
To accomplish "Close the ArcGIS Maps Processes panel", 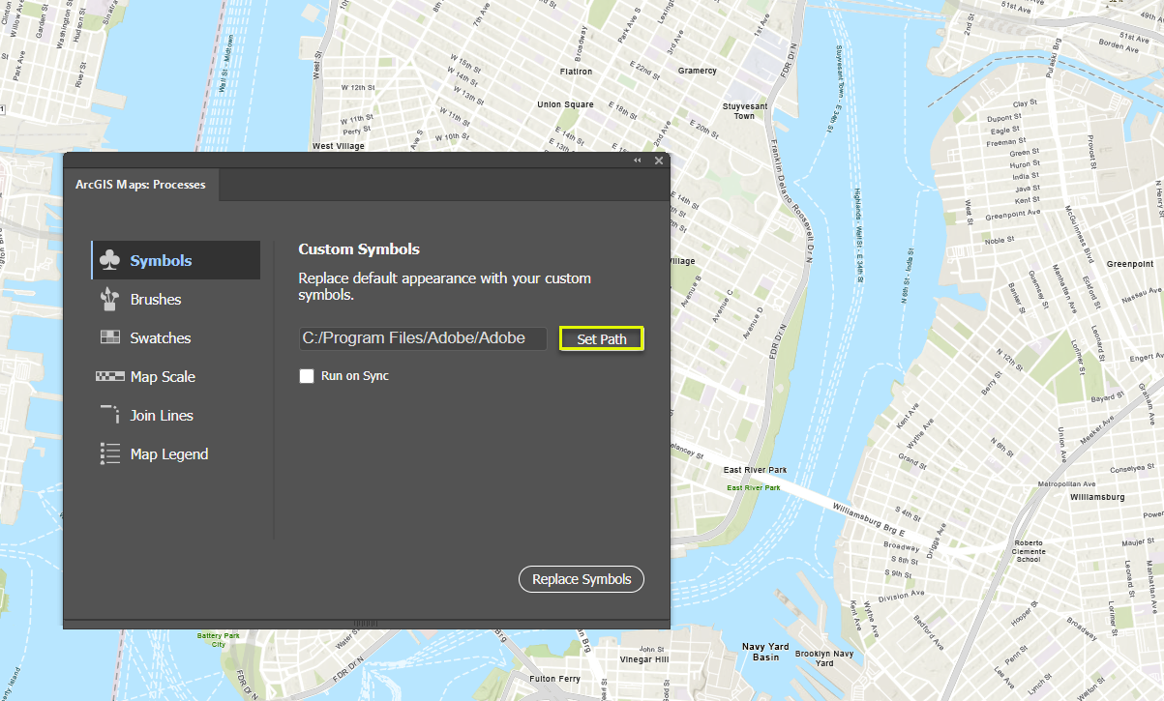I will [x=659, y=161].
